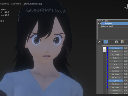
Task: Select the M_Pain morph channel
Action: click(116, 81)
